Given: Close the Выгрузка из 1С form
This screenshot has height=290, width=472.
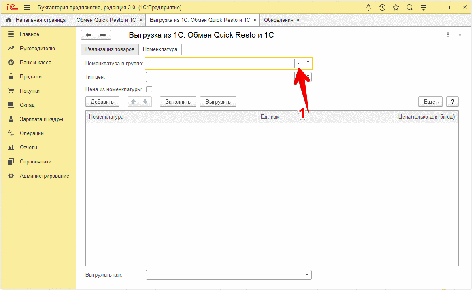Looking at the screenshot, I should [x=460, y=35].
